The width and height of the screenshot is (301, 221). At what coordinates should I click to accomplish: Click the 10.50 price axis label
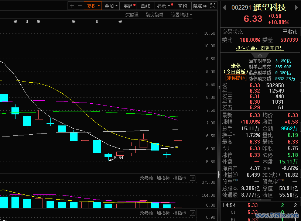[x=209, y=33]
